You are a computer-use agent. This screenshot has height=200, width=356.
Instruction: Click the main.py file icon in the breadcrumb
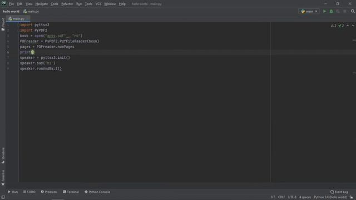click(25, 11)
